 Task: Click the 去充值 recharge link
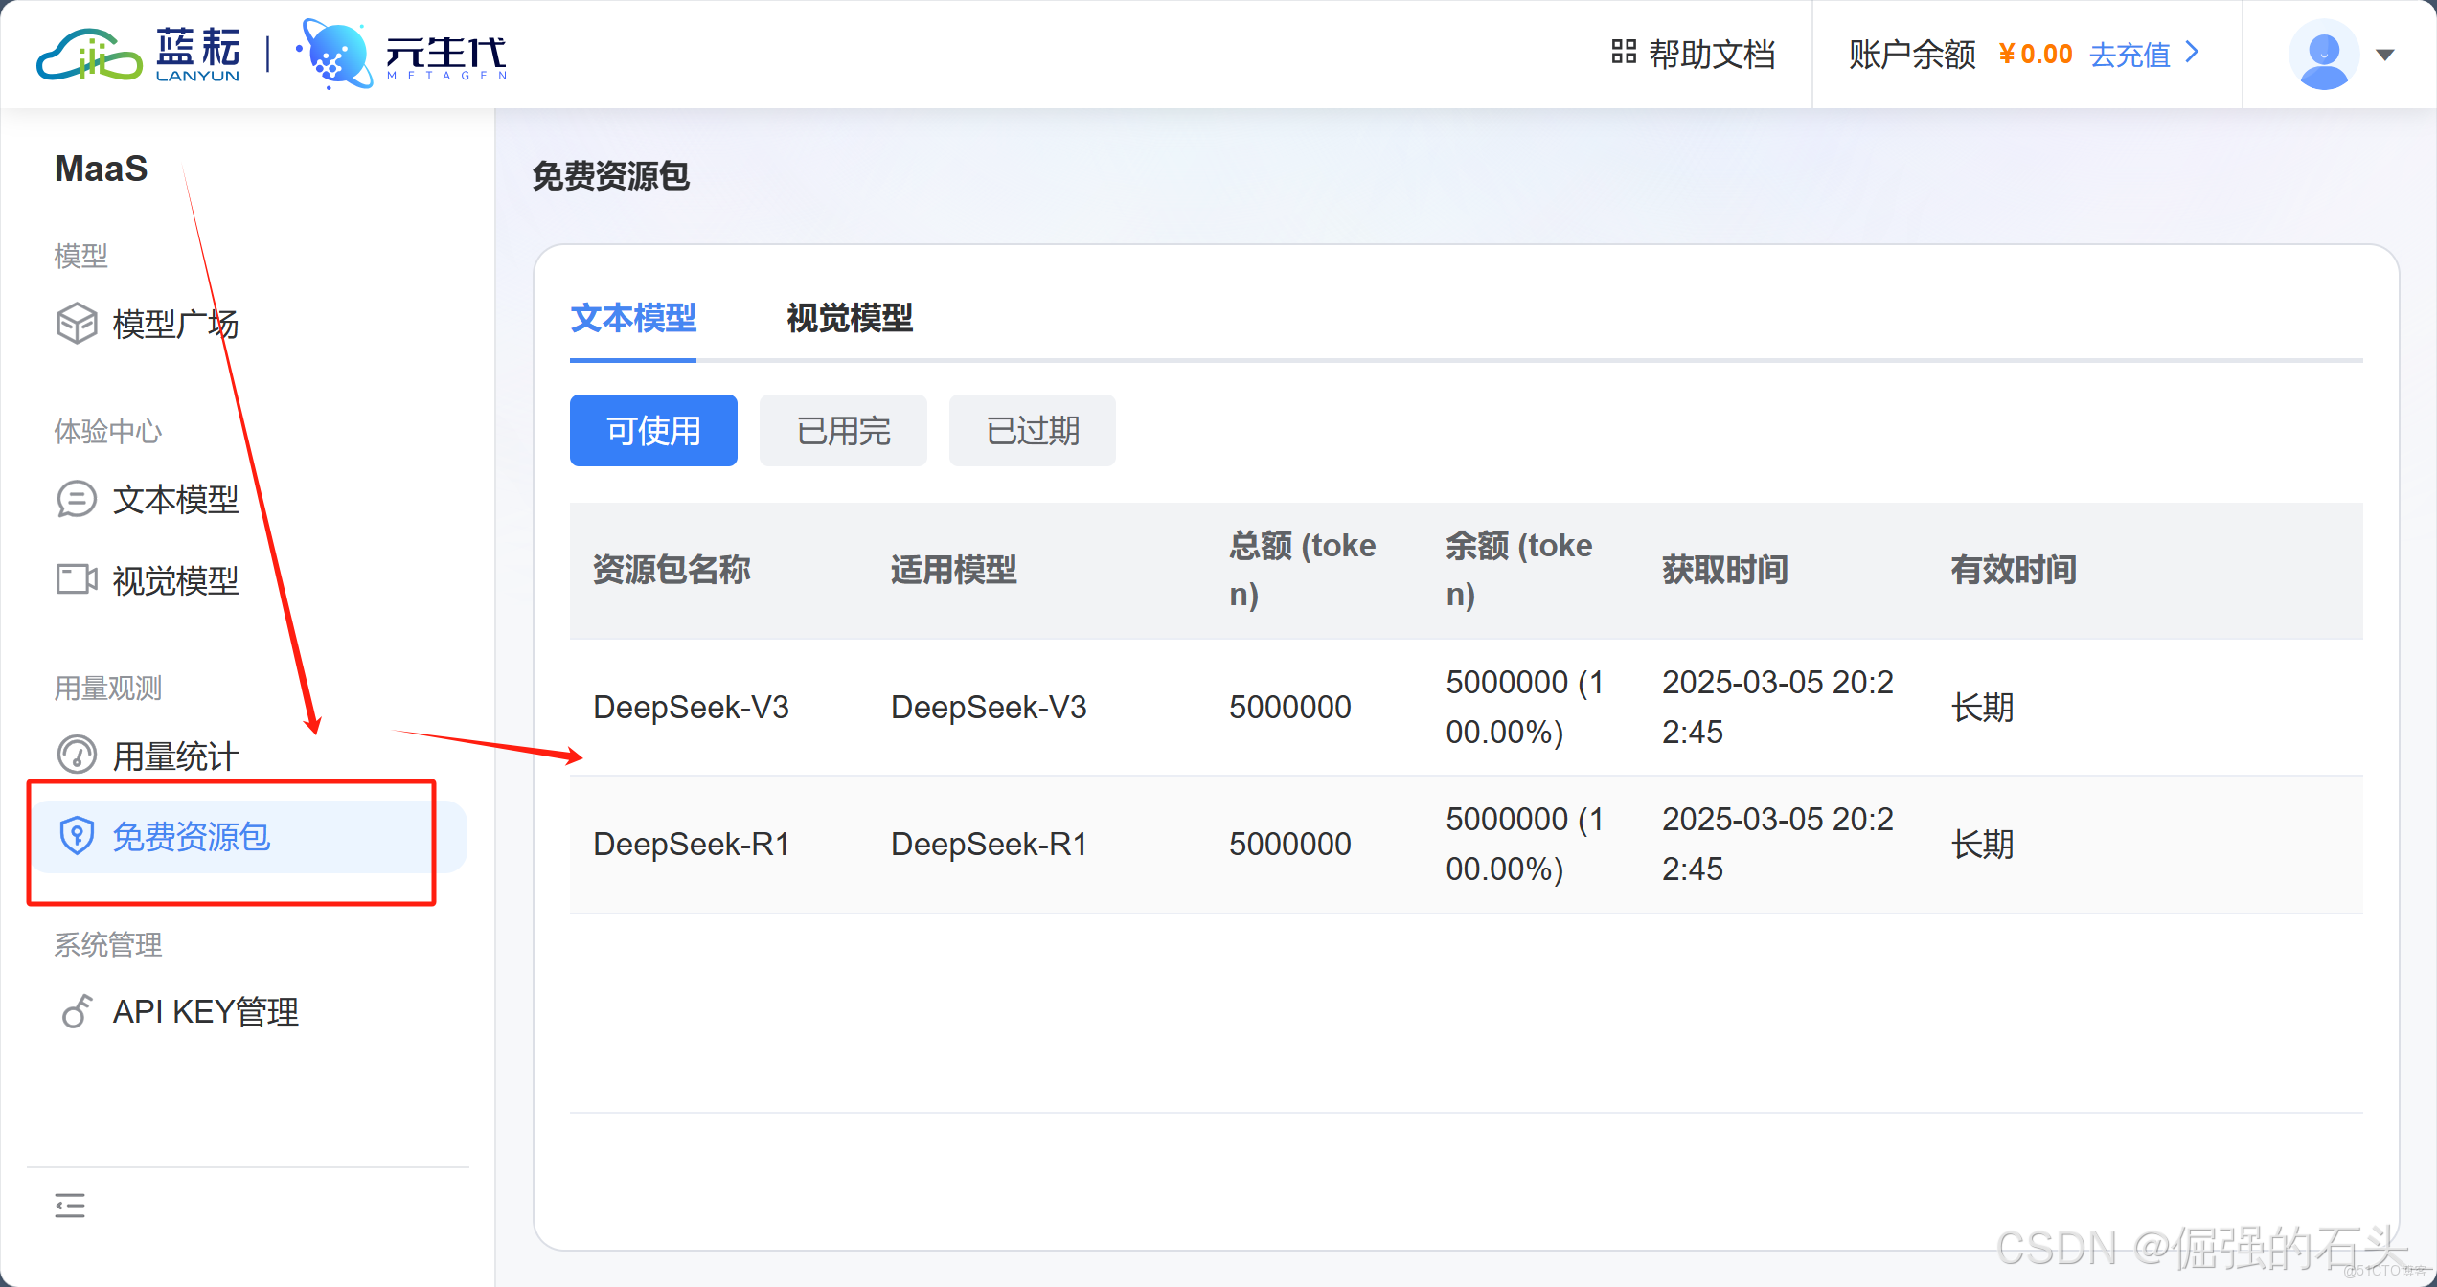2129,55
